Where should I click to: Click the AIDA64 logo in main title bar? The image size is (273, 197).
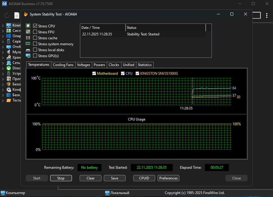(4, 4)
